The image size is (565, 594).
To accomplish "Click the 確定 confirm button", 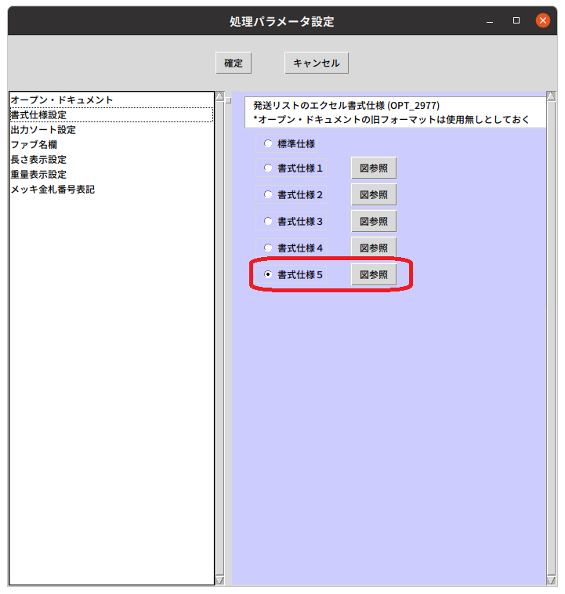I will (234, 63).
